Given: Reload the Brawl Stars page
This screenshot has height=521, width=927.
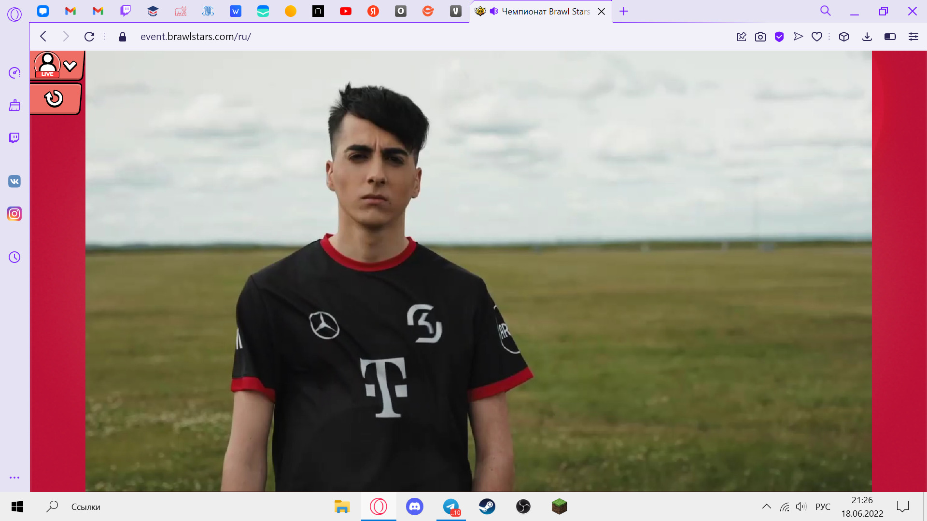Looking at the screenshot, I should tap(89, 37).
